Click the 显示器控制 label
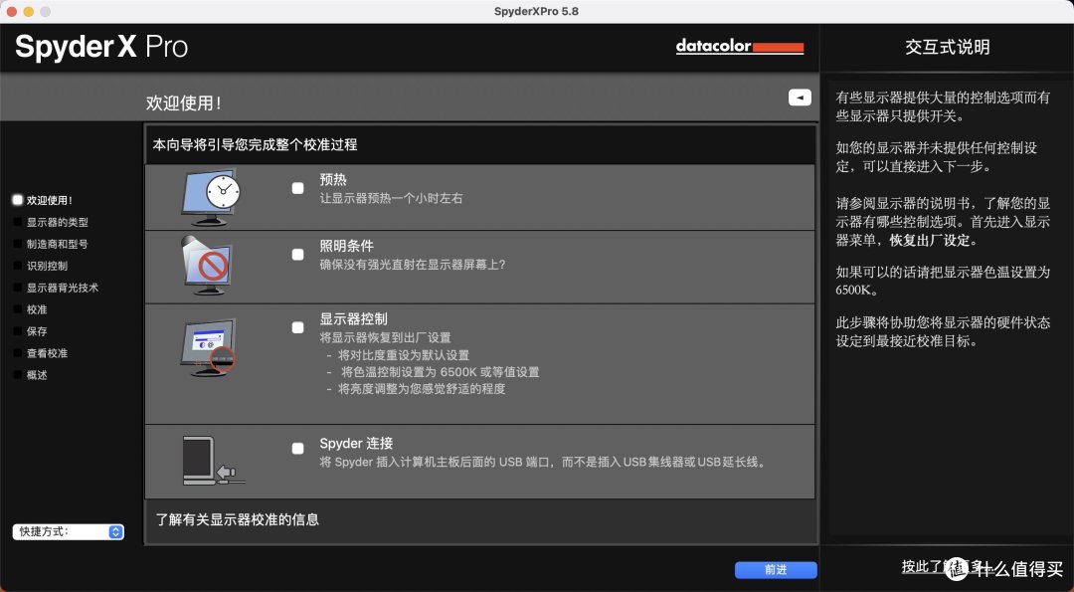 point(353,319)
